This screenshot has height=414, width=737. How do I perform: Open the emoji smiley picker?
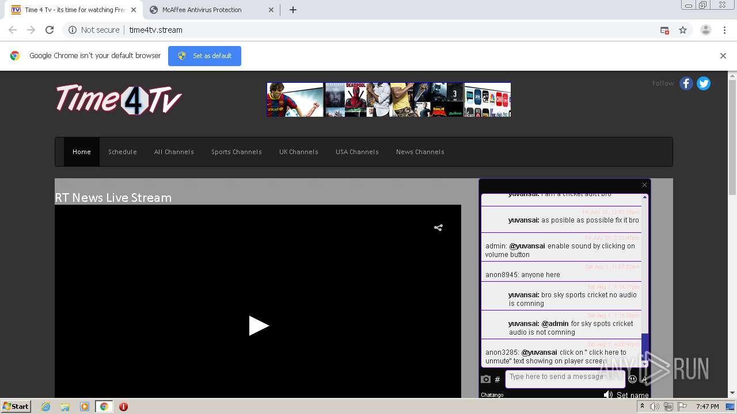tap(632, 379)
